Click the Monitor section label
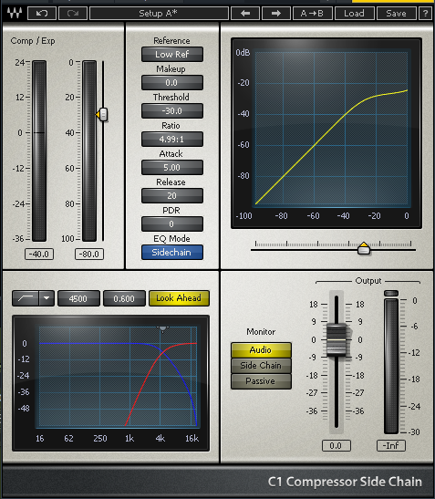The image size is (435, 499). tap(261, 332)
